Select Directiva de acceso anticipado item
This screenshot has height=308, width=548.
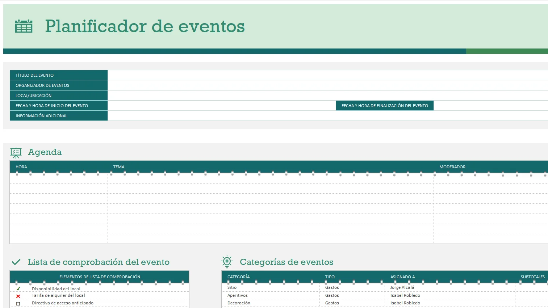(x=63, y=303)
